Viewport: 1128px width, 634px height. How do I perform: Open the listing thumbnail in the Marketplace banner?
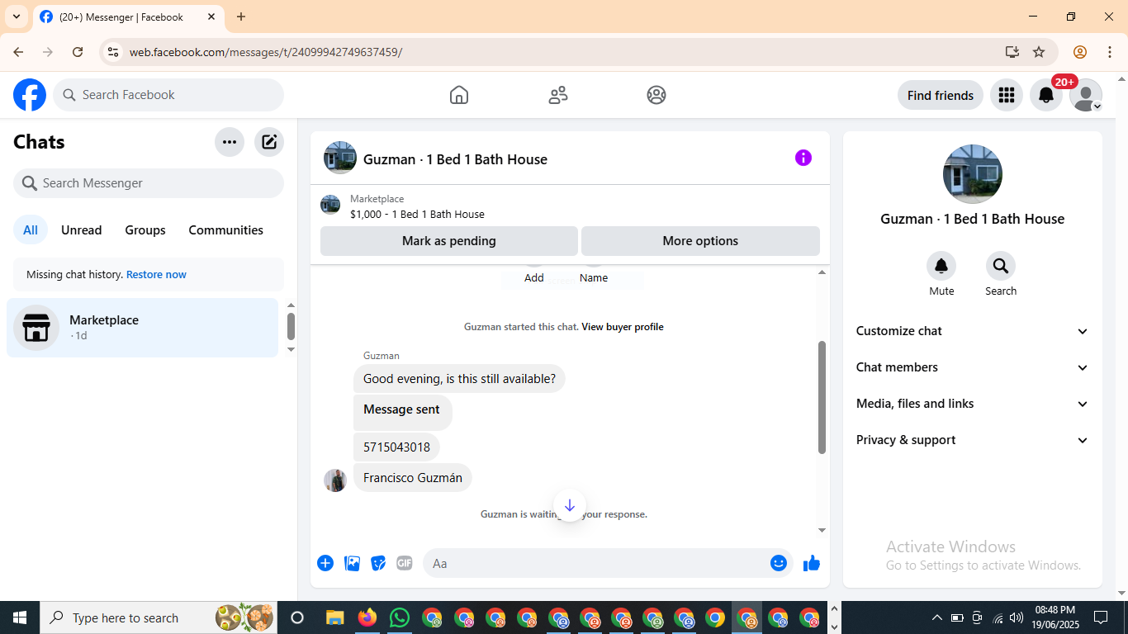coord(330,206)
